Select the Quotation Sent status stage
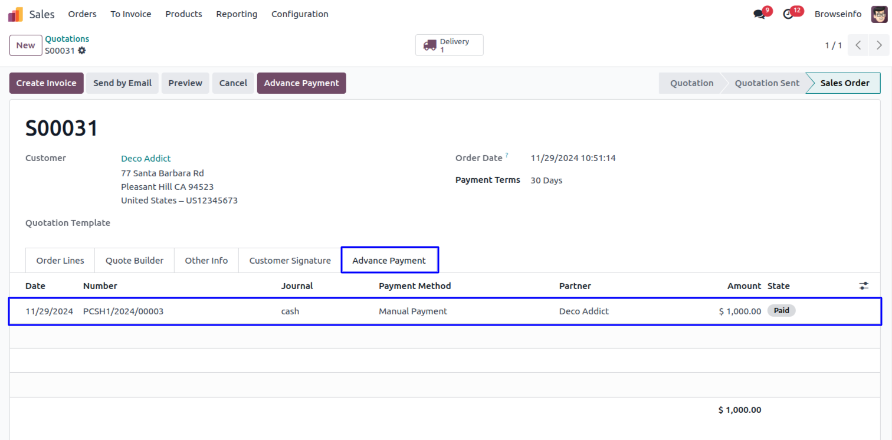The height and width of the screenshot is (440, 892). 767,83
